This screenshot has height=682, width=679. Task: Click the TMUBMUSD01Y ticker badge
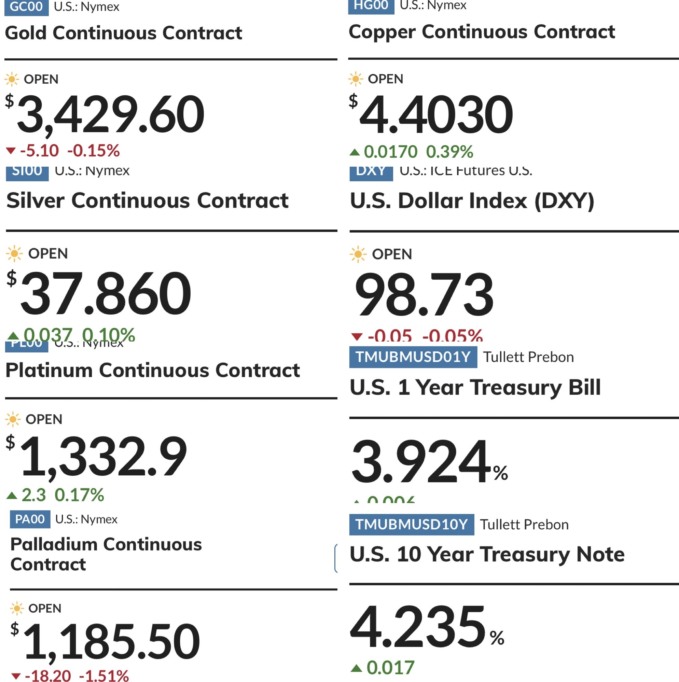point(413,357)
